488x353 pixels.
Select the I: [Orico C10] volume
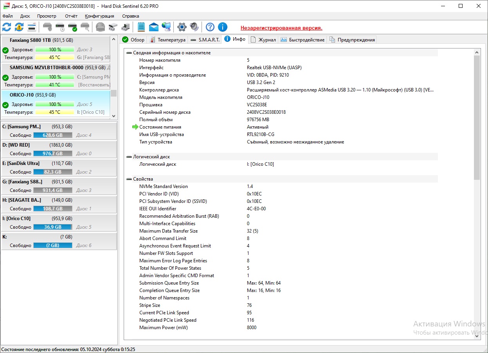pyautogui.click(x=59, y=222)
